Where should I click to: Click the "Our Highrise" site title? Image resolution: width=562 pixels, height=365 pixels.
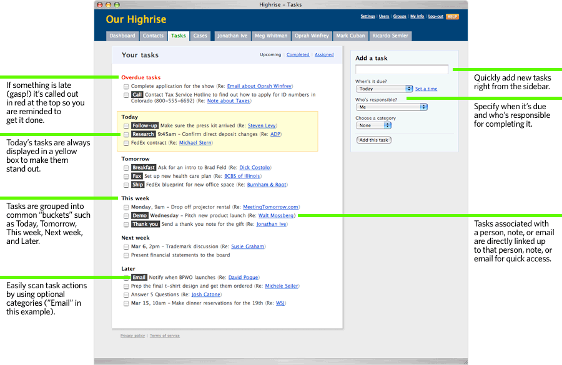tap(136, 19)
